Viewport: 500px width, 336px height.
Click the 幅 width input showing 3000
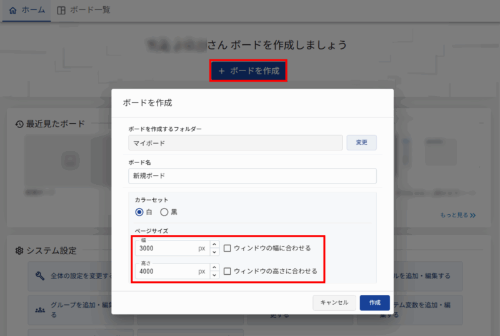(x=172, y=249)
